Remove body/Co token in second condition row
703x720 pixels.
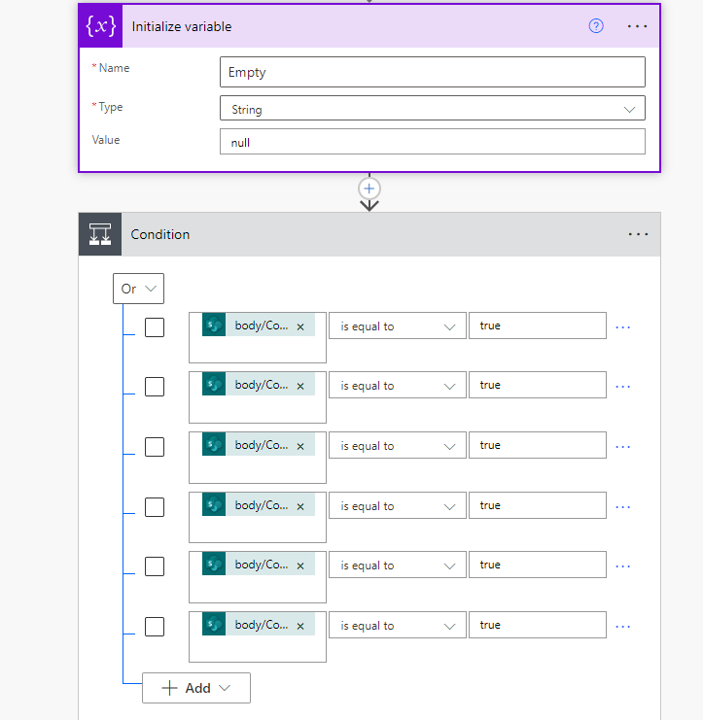click(x=300, y=386)
